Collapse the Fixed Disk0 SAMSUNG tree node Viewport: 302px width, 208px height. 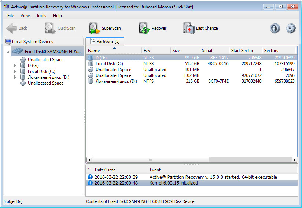point(8,52)
